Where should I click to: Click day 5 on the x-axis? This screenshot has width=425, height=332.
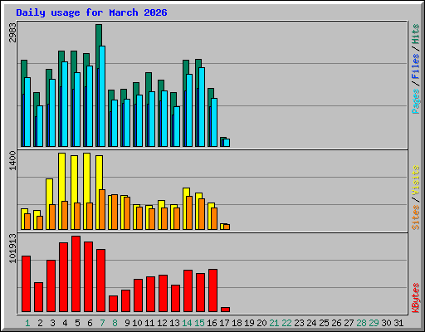(x=77, y=323)
